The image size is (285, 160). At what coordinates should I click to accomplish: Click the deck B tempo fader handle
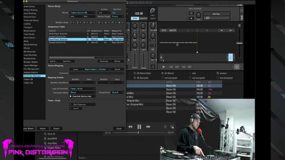click(x=240, y=44)
